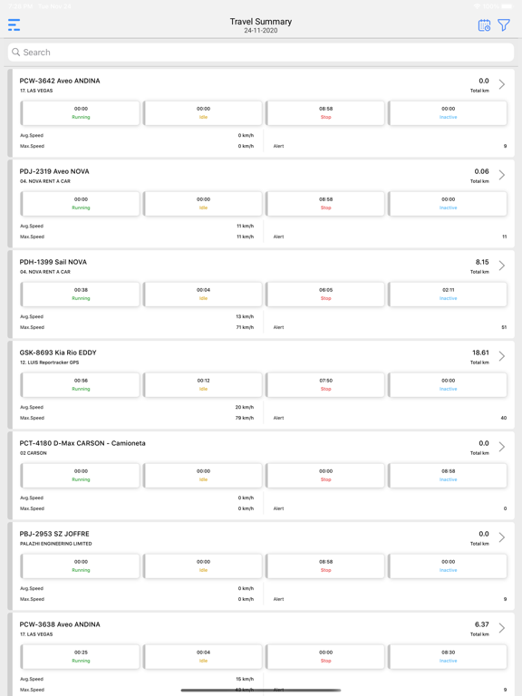522x696 pixels.
Task: Select the 00:56 Running box of GSK-8693
Action: tap(81, 385)
